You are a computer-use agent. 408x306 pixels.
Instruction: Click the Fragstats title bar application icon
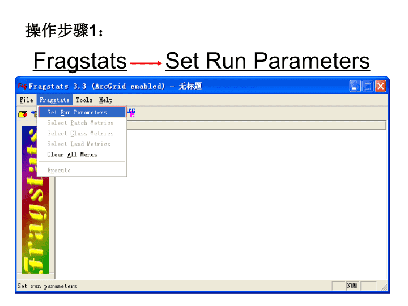tap(22, 86)
